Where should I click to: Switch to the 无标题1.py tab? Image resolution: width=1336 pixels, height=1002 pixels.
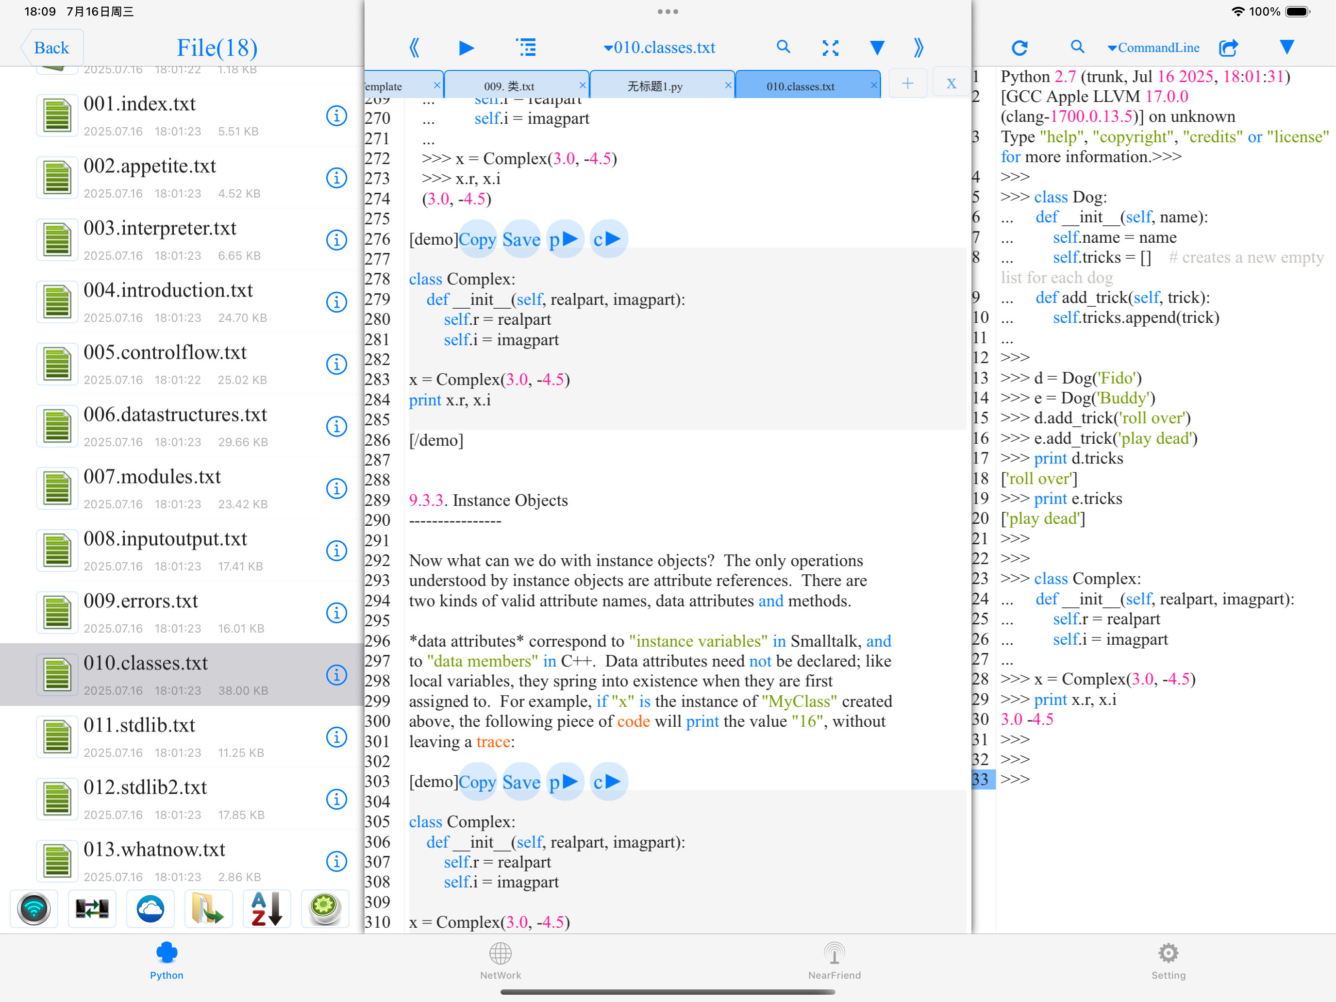click(655, 86)
